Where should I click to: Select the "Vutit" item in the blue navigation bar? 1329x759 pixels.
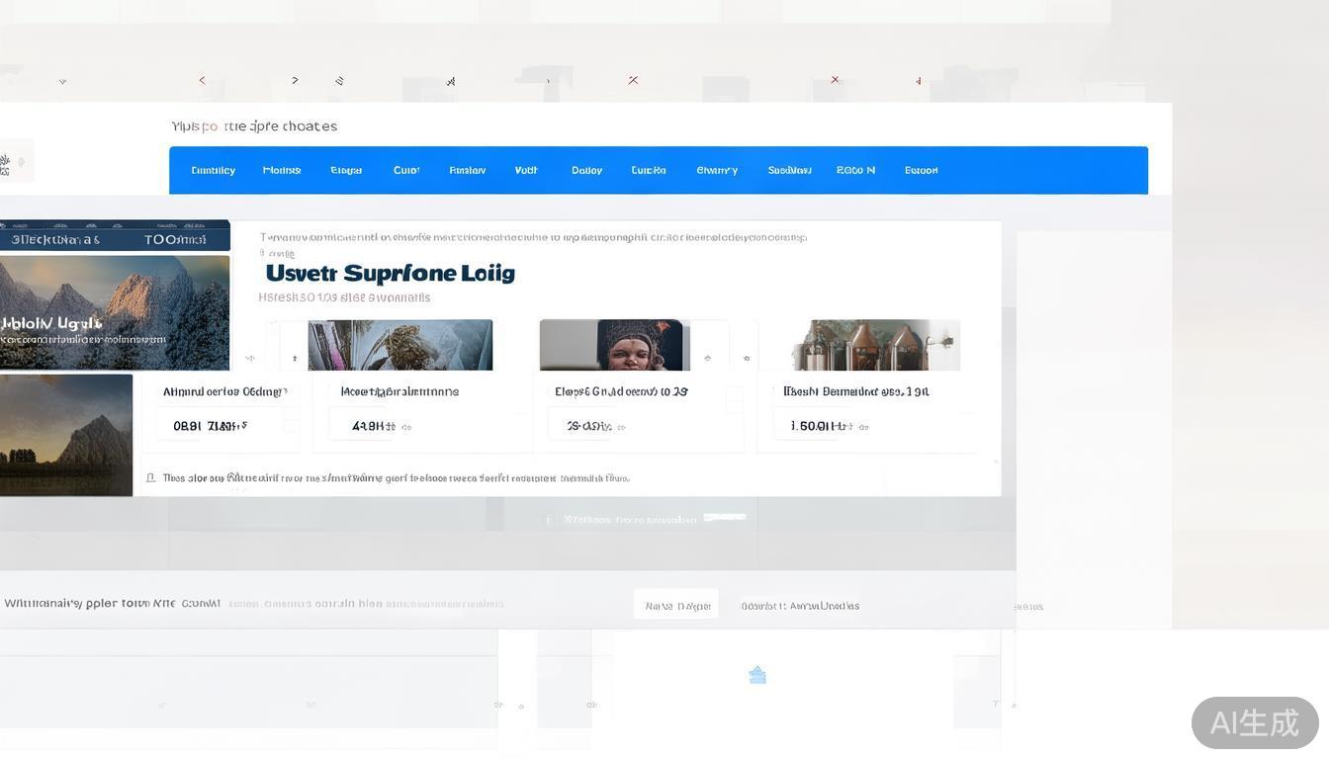(x=526, y=170)
